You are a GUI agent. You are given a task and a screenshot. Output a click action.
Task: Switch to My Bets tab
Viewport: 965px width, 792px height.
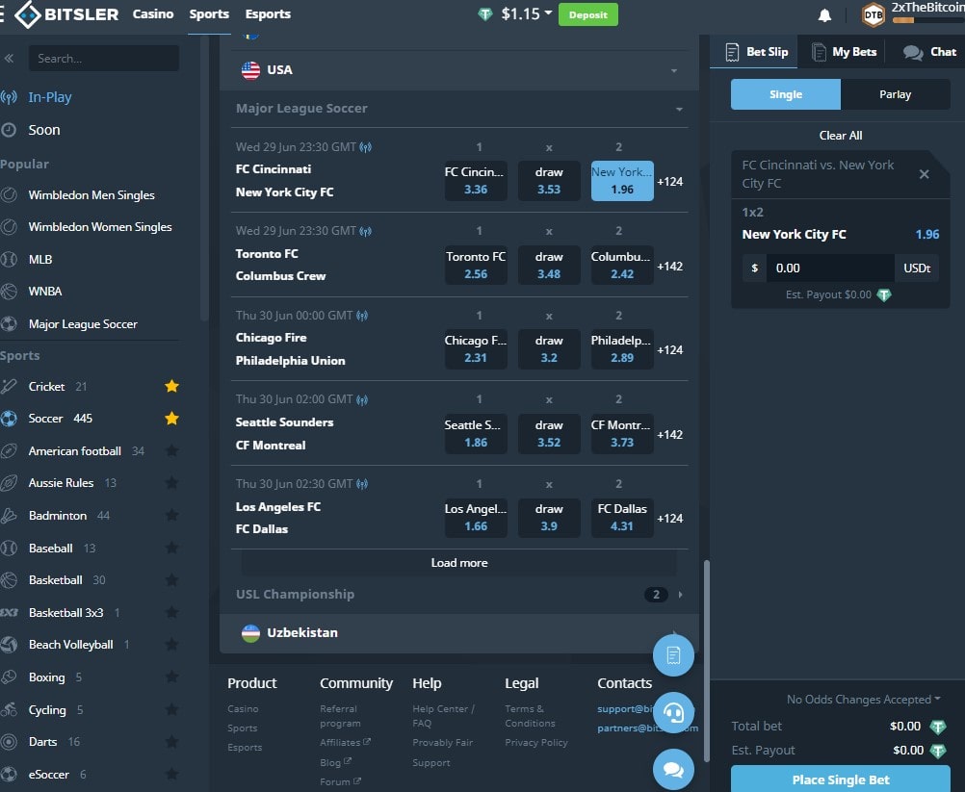[x=844, y=52]
